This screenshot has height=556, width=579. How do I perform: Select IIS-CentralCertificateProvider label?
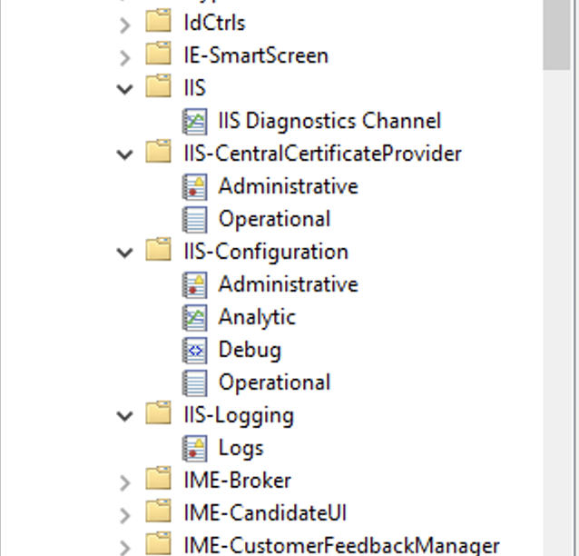click(323, 154)
